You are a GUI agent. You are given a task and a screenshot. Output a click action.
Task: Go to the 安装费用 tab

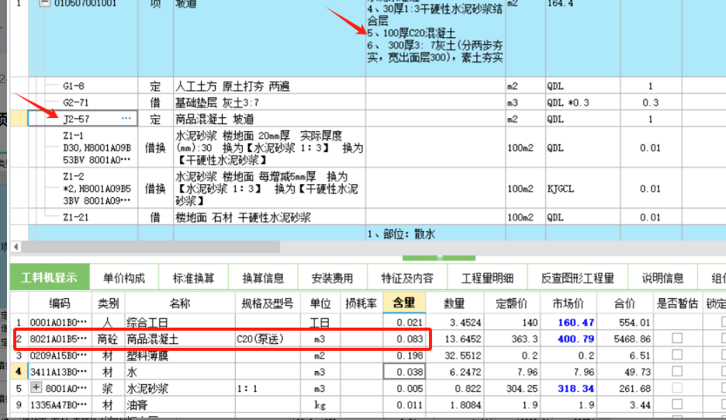[x=333, y=278]
